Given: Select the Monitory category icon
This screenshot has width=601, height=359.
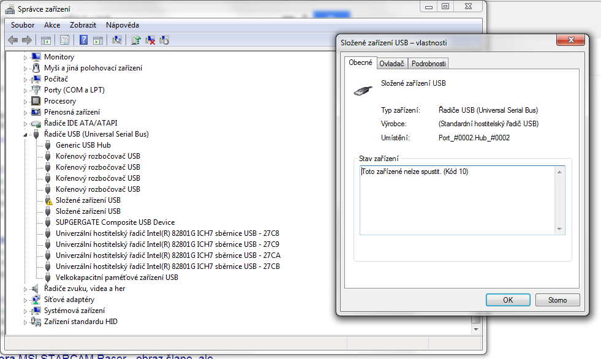Looking at the screenshot, I should pos(36,57).
